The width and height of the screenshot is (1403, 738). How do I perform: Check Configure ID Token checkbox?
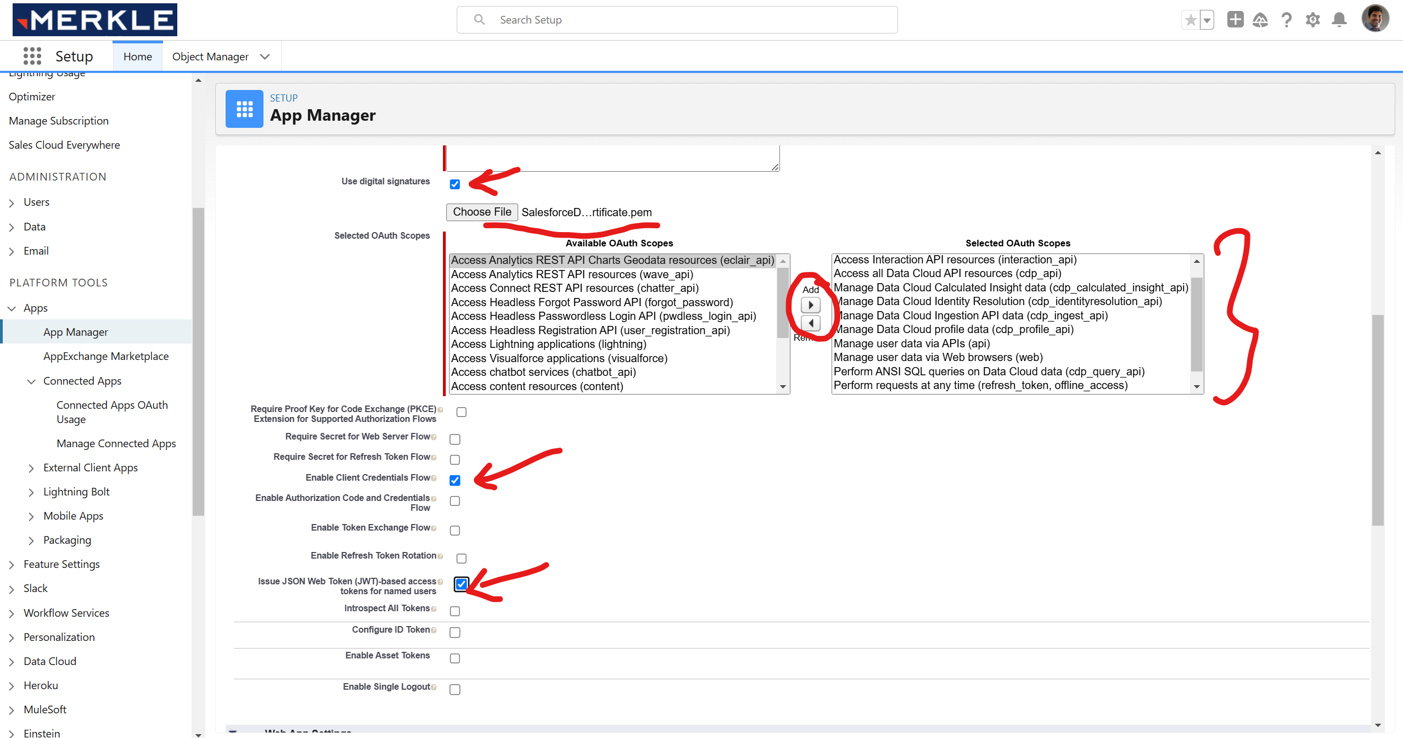[x=455, y=633]
